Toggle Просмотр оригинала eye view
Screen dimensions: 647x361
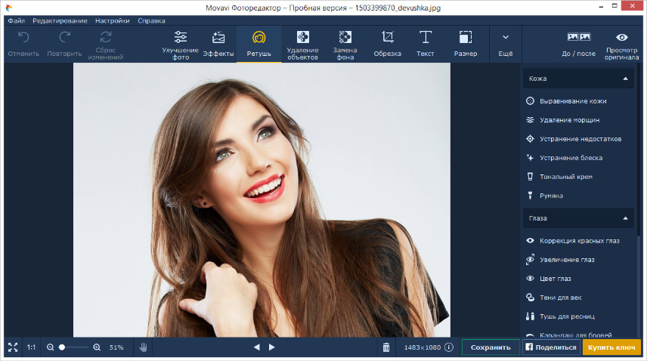coord(621,45)
